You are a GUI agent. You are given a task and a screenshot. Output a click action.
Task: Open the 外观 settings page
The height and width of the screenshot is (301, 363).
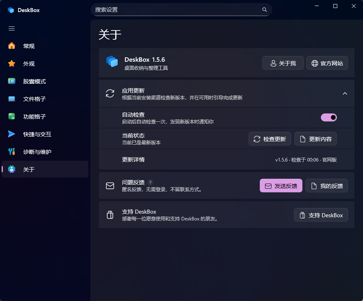click(45, 63)
